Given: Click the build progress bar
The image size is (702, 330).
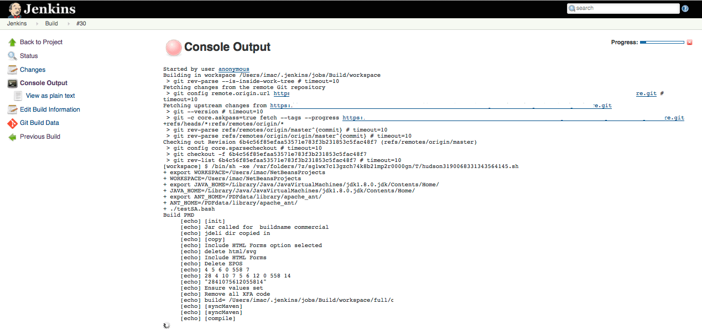Looking at the screenshot, I should click(662, 43).
